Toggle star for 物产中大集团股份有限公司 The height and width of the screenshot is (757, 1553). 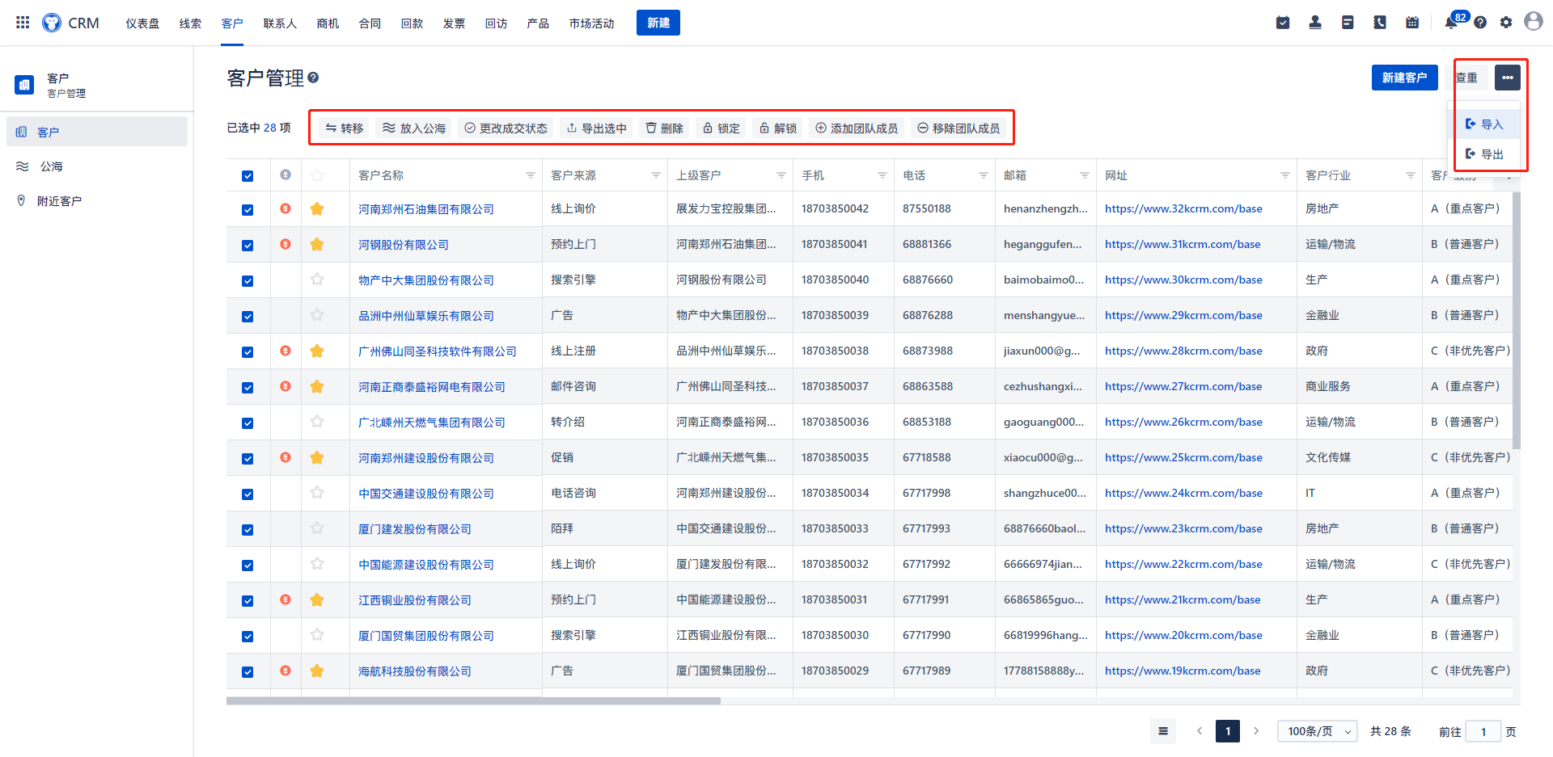click(x=317, y=280)
